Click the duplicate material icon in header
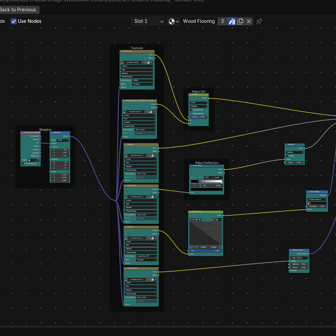 [x=240, y=21]
